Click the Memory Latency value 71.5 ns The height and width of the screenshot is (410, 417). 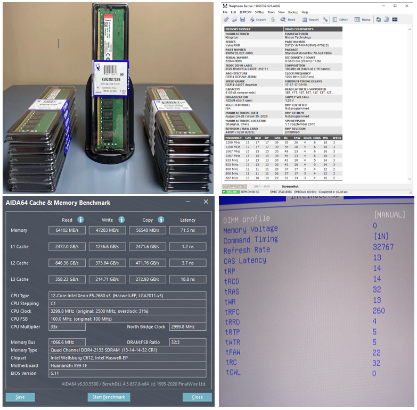click(x=188, y=230)
